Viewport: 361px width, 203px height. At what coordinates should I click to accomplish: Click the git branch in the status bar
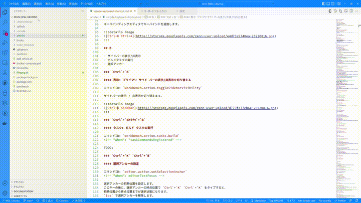point(28,200)
